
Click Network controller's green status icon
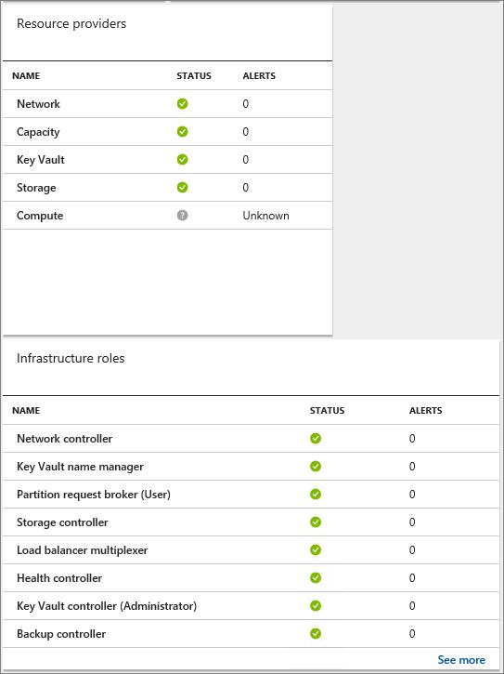(316, 439)
